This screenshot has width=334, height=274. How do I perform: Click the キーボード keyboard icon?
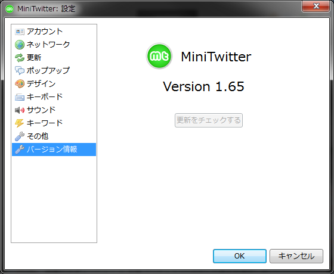(19, 97)
